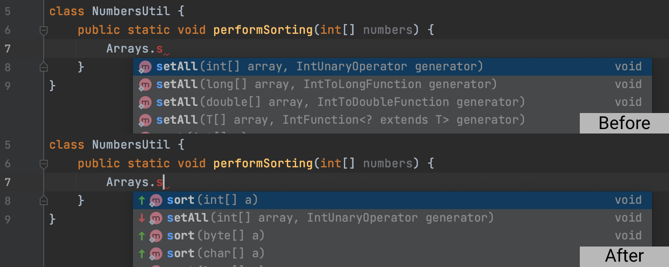The width and height of the screenshot is (669, 267).
Task: Click the After label
Action: [624, 256]
